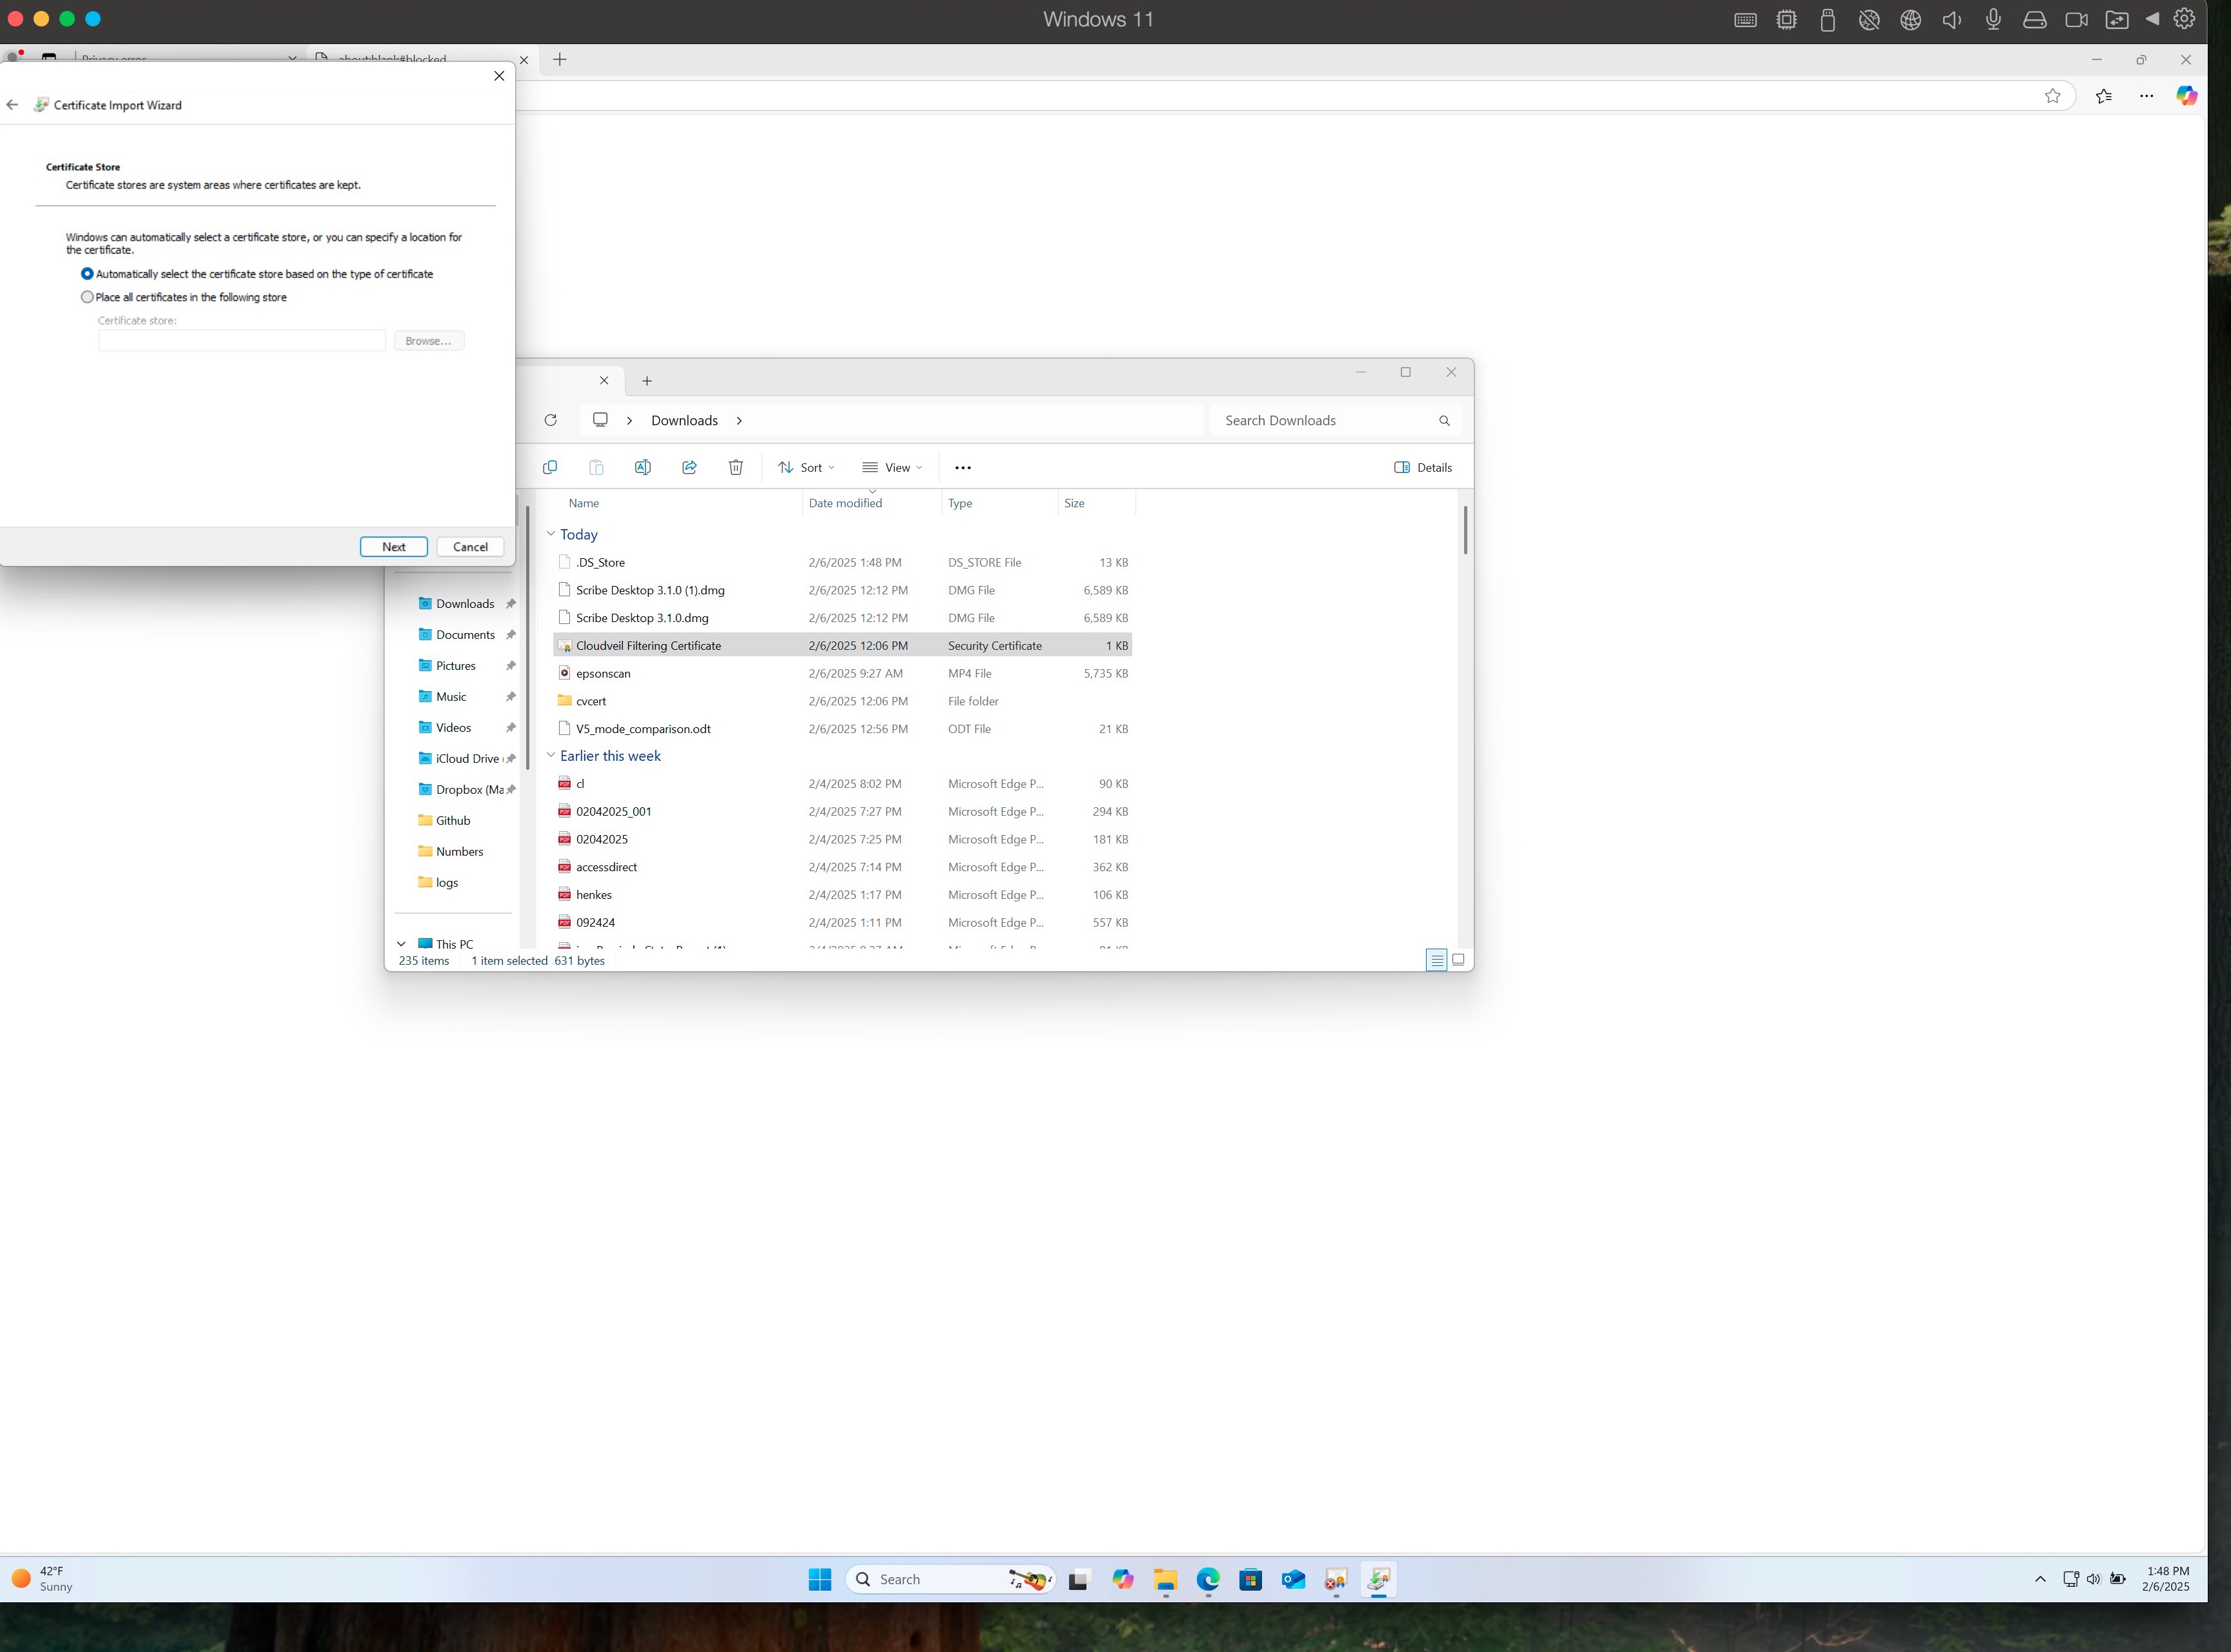Click the navigation pane scrollbar
2231x1652 pixels.
(x=528, y=638)
